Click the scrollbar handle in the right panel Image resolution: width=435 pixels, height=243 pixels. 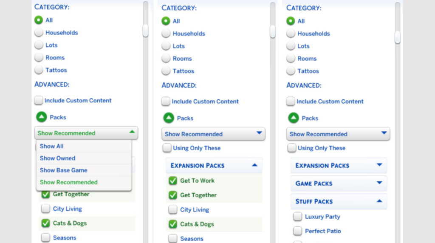pos(397,37)
